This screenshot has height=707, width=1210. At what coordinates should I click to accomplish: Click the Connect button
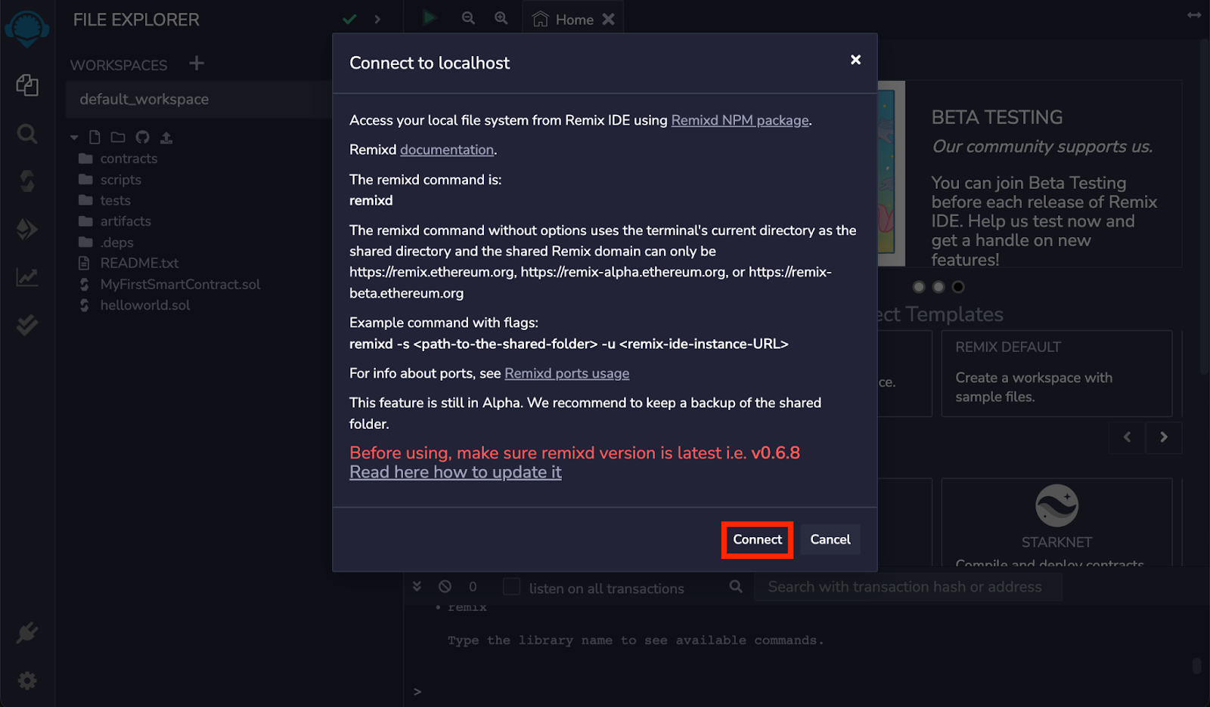pyautogui.click(x=756, y=539)
